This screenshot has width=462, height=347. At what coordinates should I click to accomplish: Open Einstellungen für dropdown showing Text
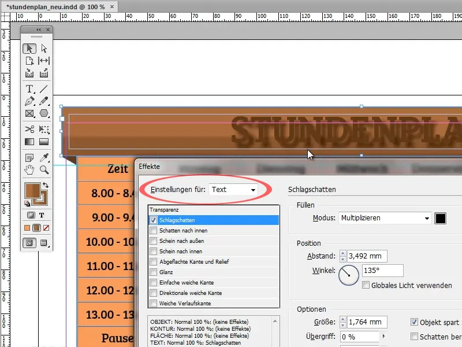233,190
